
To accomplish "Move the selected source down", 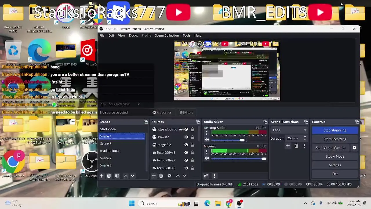I will pos(185,176).
